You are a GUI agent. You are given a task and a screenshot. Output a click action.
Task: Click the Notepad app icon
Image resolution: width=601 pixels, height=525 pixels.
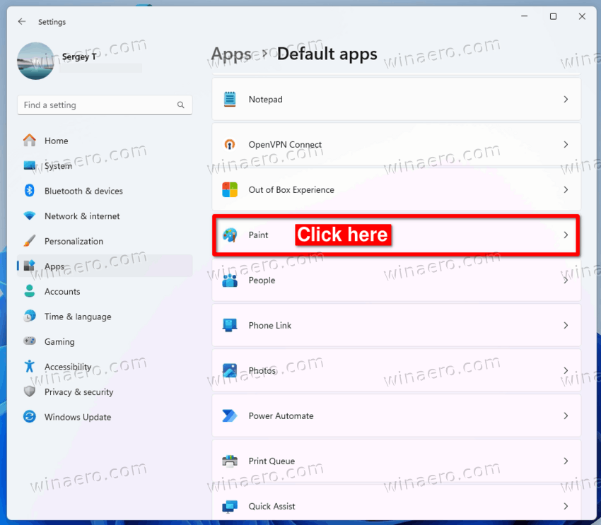[230, 99]
